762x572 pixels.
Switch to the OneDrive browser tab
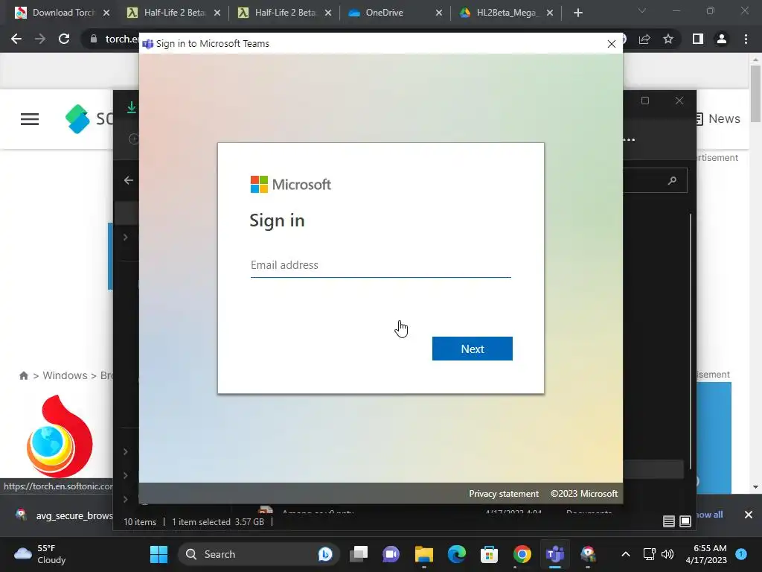click(x=396, y=13)
